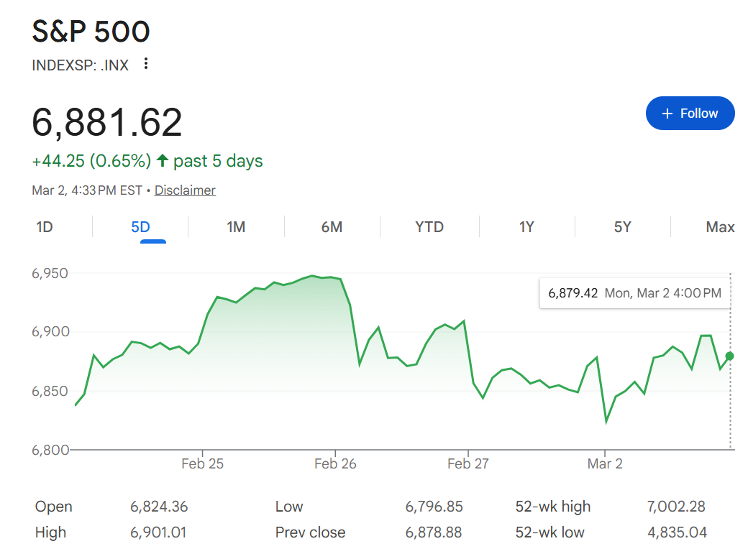The height and width of the screenshot is (554, 748).
Task: Show the Max time range
Action: 720,227
